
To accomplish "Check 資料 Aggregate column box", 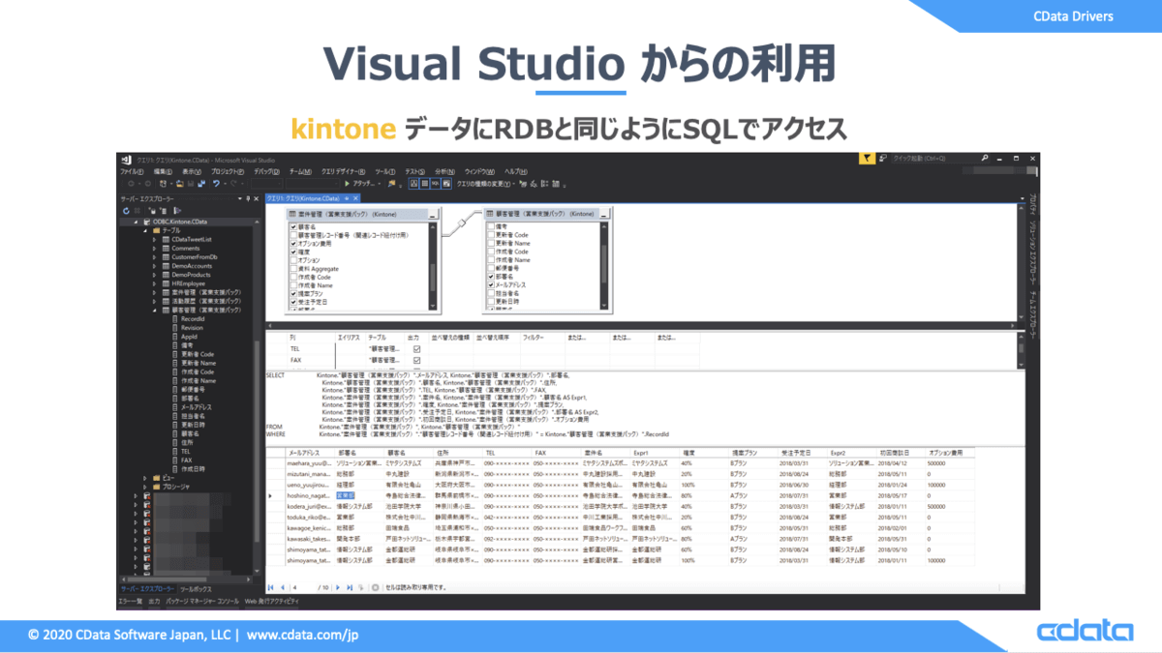I will [x=293, y=269].
